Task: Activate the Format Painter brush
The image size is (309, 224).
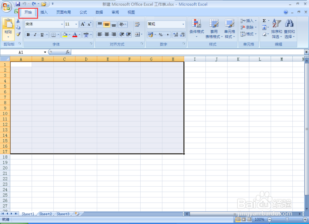Action: [x=18, y=34]
